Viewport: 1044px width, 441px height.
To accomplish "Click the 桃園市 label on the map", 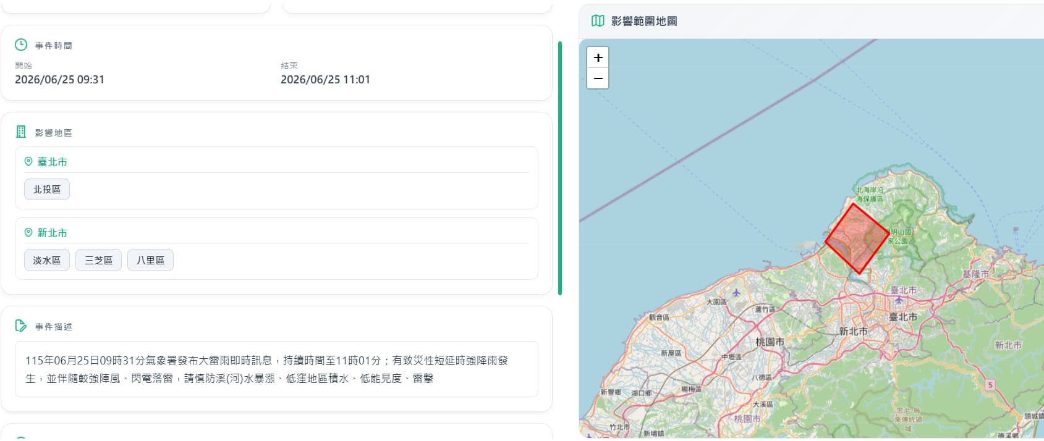I will (770, 342).
